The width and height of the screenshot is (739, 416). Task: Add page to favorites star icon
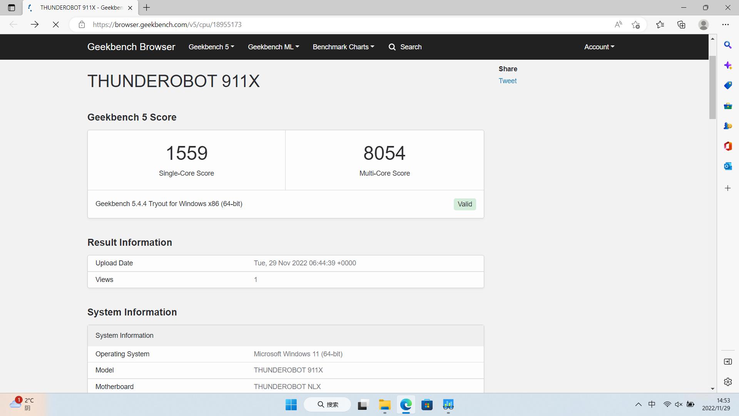click(636, 25)
